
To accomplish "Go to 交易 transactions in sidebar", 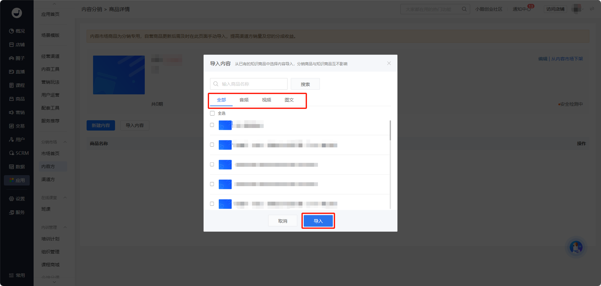I will [x=17, y=126].
